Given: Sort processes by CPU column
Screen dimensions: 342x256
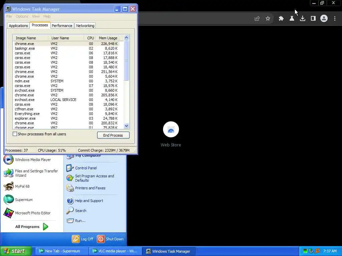Looking at the screenshot, I should click(x=90, y=38).
